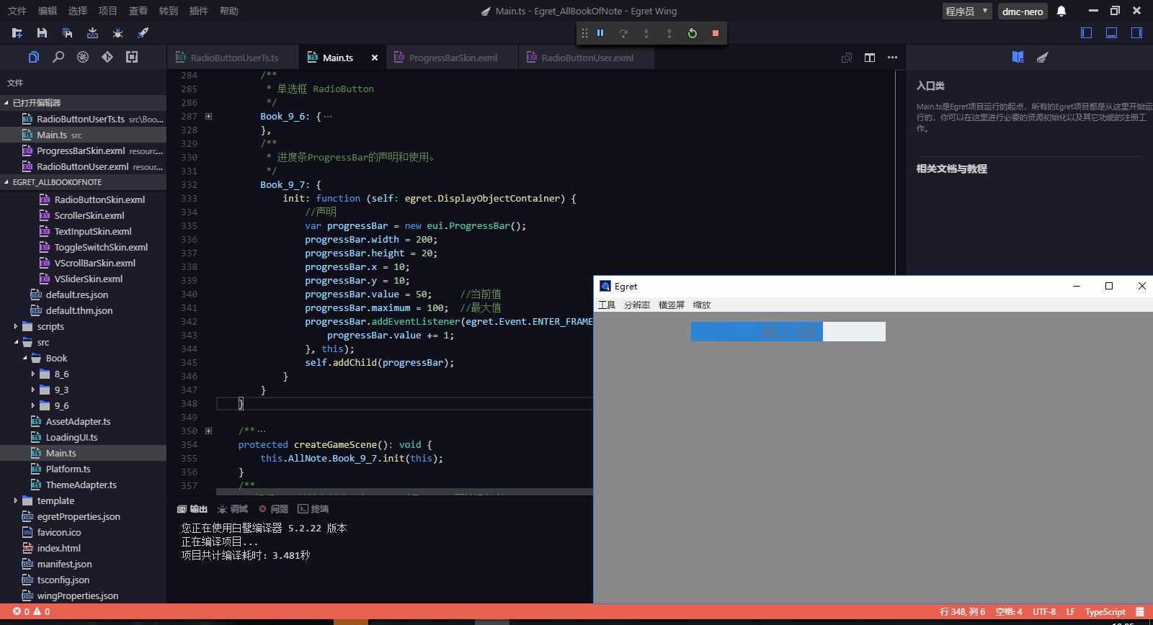Step over in debug toolbar
The height and width of the screenshot is (625, 1153).
coord(623,33)
